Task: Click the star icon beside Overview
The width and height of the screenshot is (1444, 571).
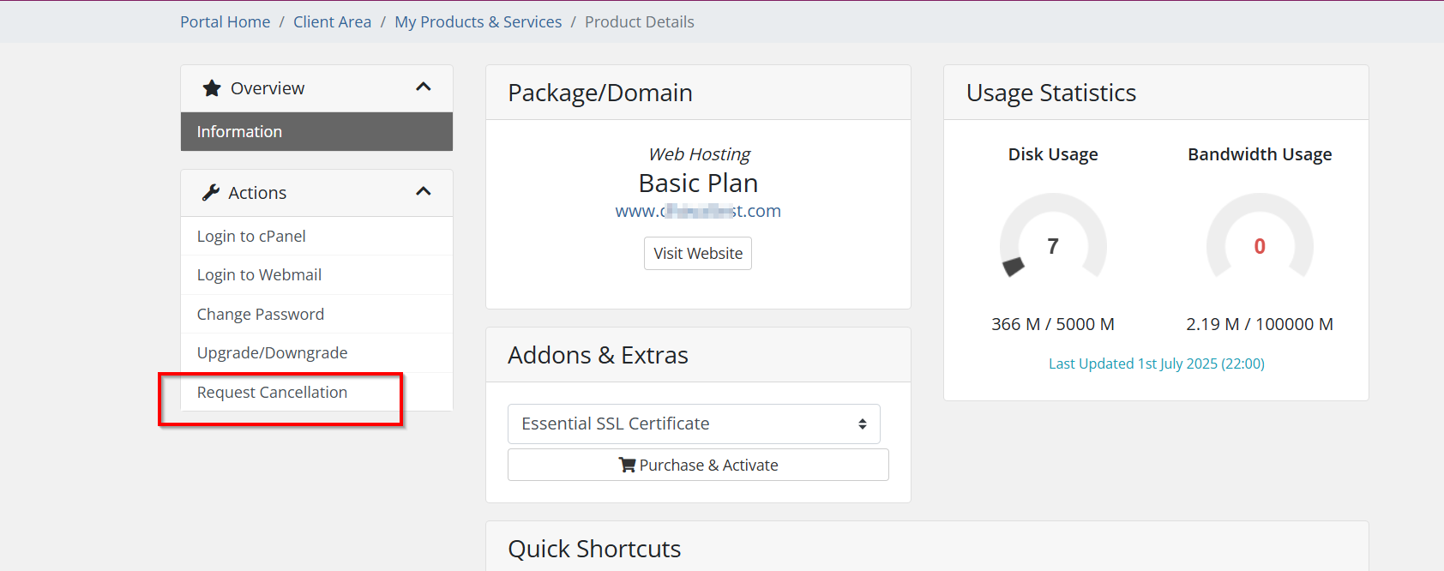Action: (x=212, y=88)
